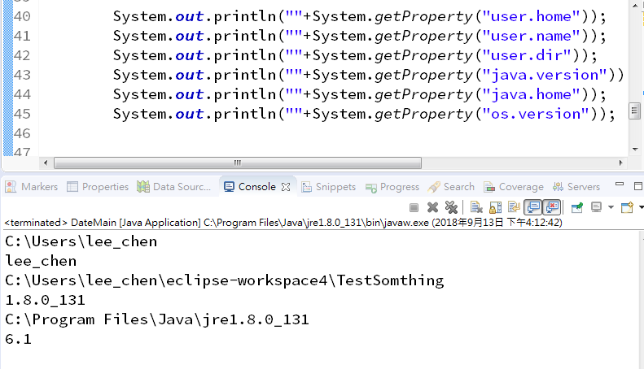Open the Display Selected Console dropdown arrow
Viewport: 644px width, 369px height.
pyautogui.click(x=611, y=207)
